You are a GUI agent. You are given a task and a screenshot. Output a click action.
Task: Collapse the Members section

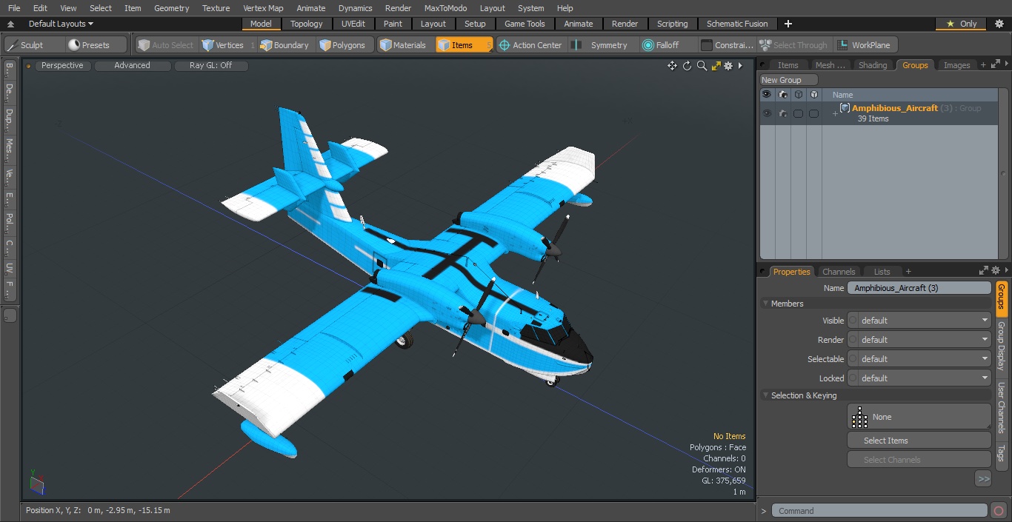(x=765, y=304)
